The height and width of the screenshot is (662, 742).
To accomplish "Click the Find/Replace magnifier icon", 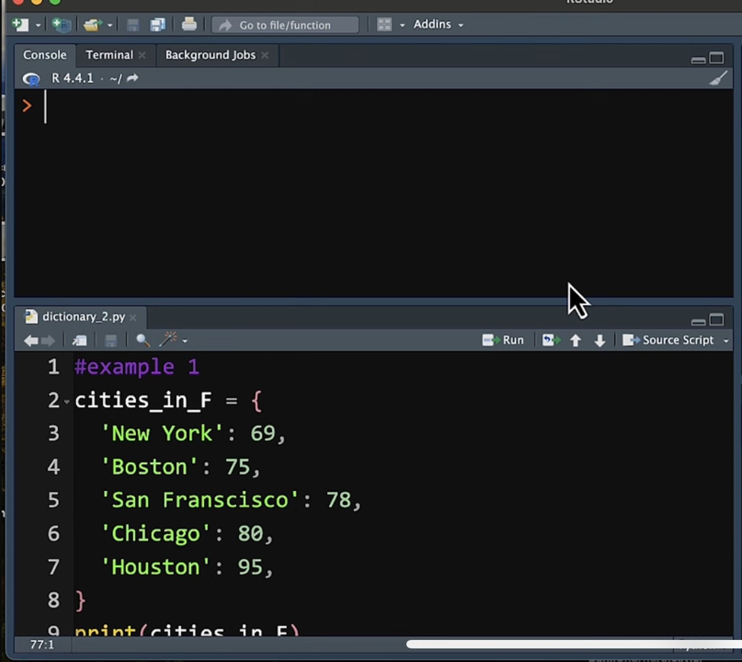I will click(x=143, y=340).
